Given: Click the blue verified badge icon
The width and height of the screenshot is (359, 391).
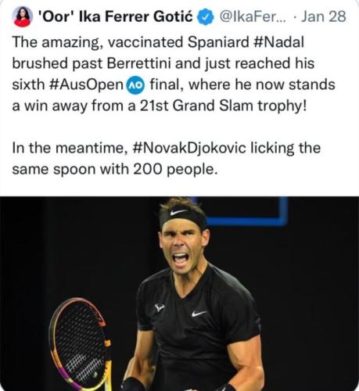Looking at the screenshot, I should (x=205, y=16).
